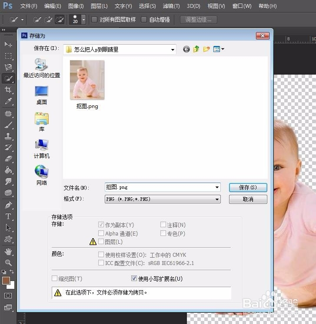Select the Quick Selection tool in toolbox
Image resolution: width=316 pixels, height=324 pixels.
pos(8,79)
